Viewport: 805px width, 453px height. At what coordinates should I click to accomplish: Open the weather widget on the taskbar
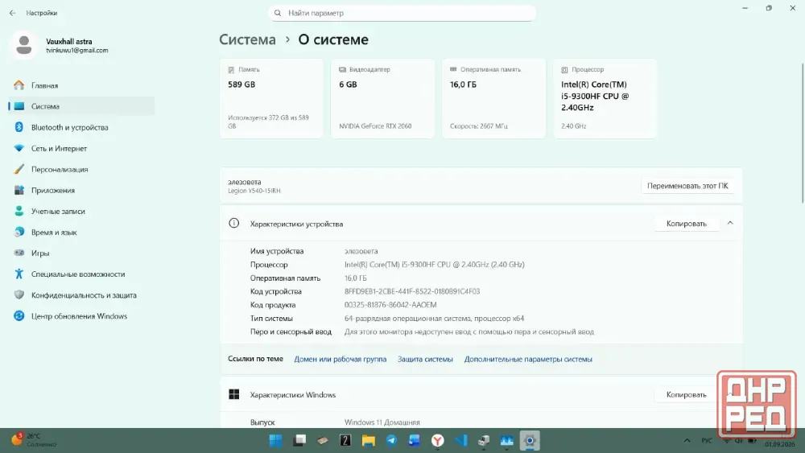(34, 440)
